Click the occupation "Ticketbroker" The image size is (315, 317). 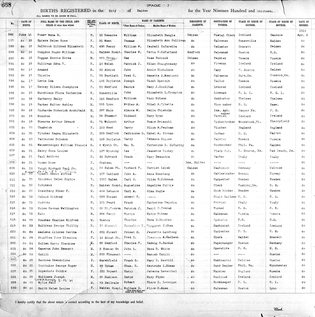click(x=224, y=122)
